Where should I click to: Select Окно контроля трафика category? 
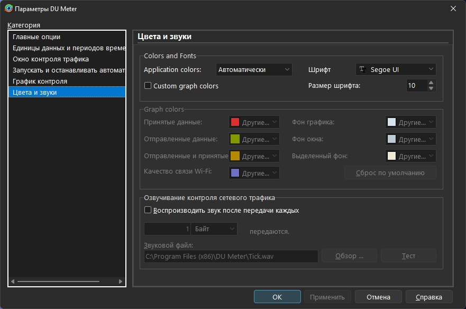click(51, 59)
